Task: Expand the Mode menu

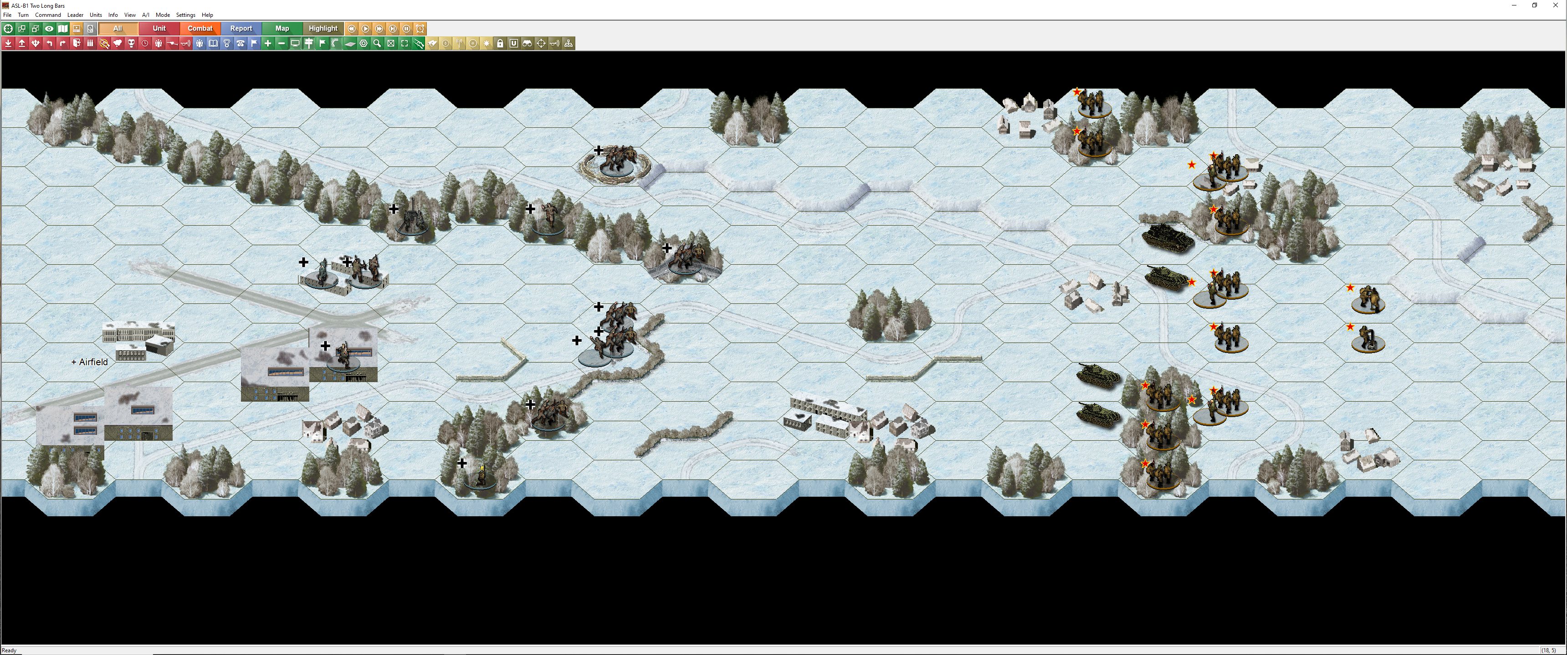Action: [x=163, y=15]
